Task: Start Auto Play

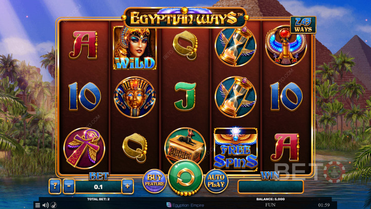Action: [x=216, y=181]
